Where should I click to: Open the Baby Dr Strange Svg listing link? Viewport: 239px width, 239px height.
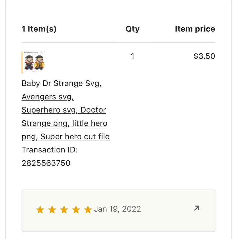click(x=62, y=83)
